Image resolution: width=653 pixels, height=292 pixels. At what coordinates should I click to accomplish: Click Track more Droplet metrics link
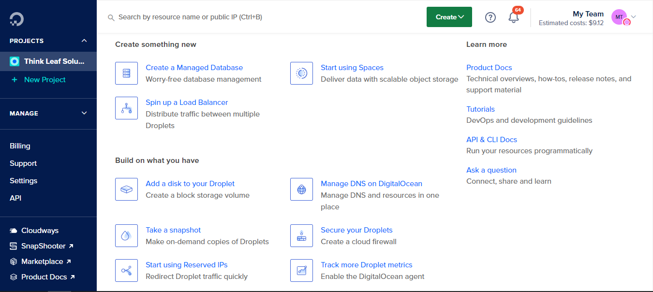pos(367,265)
